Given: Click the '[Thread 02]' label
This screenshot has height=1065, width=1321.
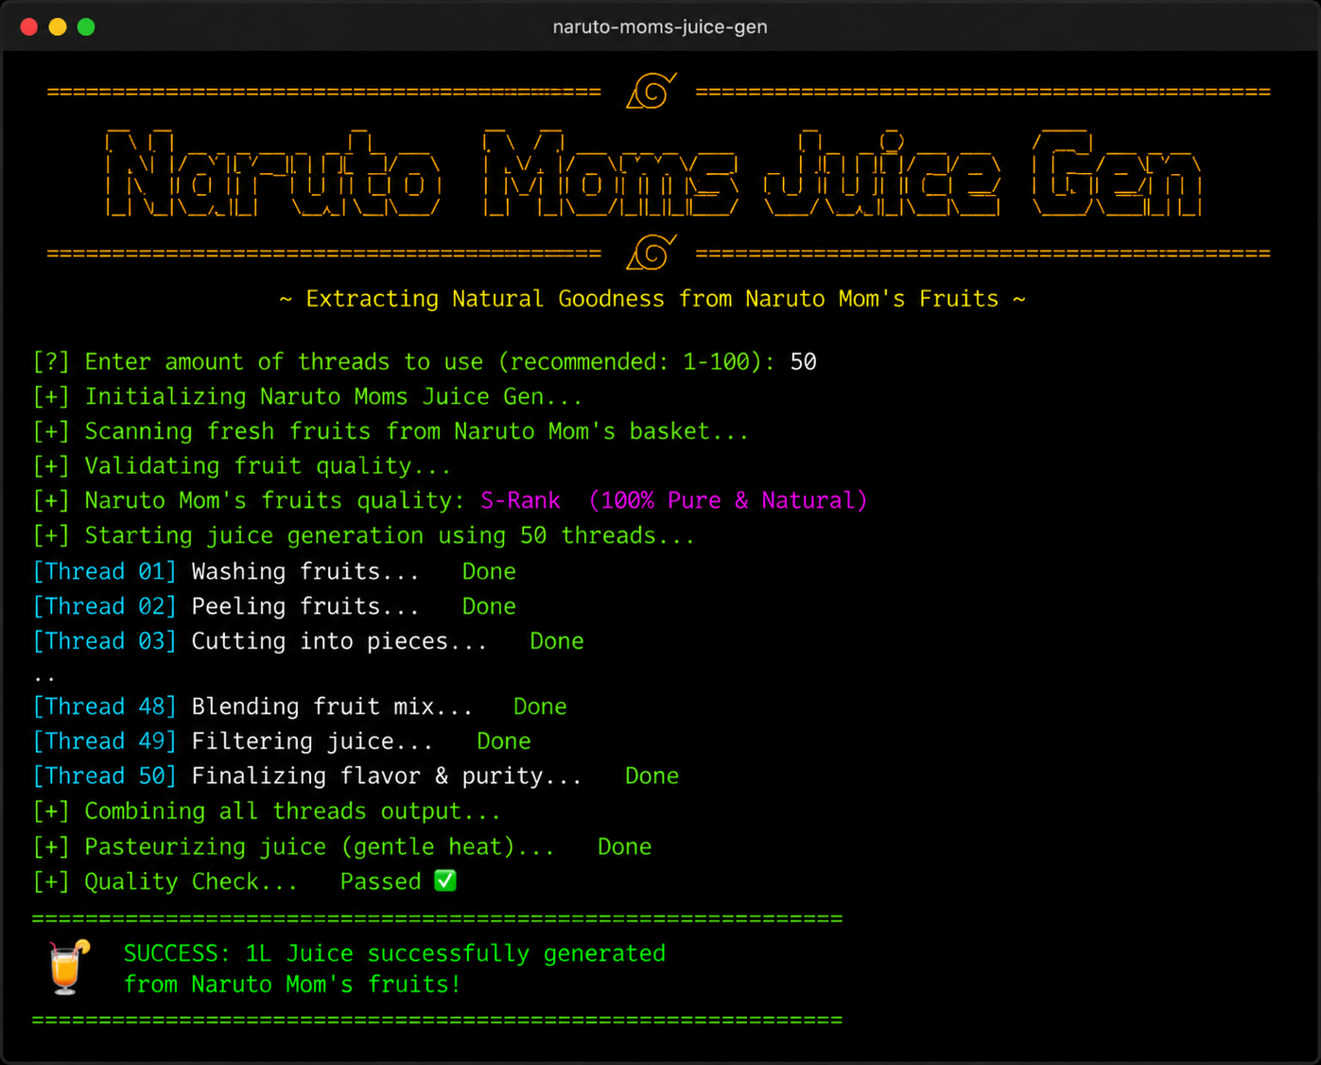Looking at the screenshot, I should click(x=105, y=606).
